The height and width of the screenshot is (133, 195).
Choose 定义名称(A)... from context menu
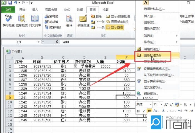[158, 88]
